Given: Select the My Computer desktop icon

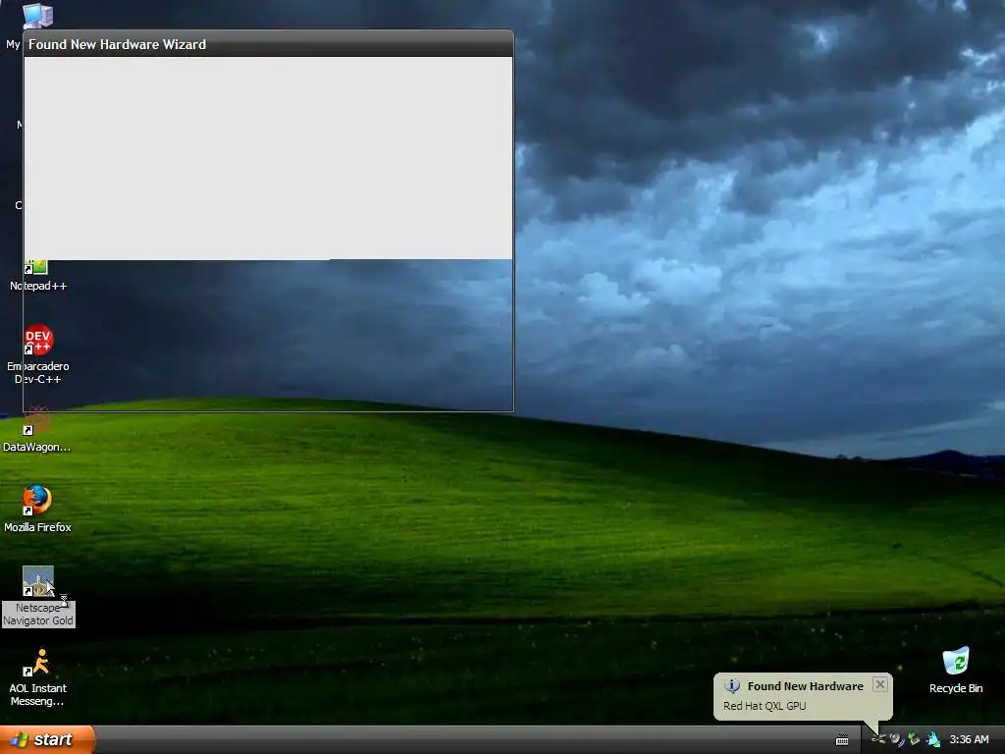Looking at the screenshot, I should coord(37,16).
